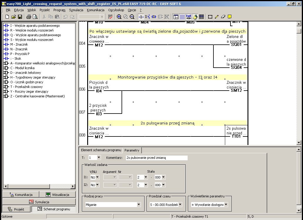Viewport: 303px width, 220px height.
Task: Click circuit diagram vertical scrollbar down arrow
Action: click(x=299, y=143)
